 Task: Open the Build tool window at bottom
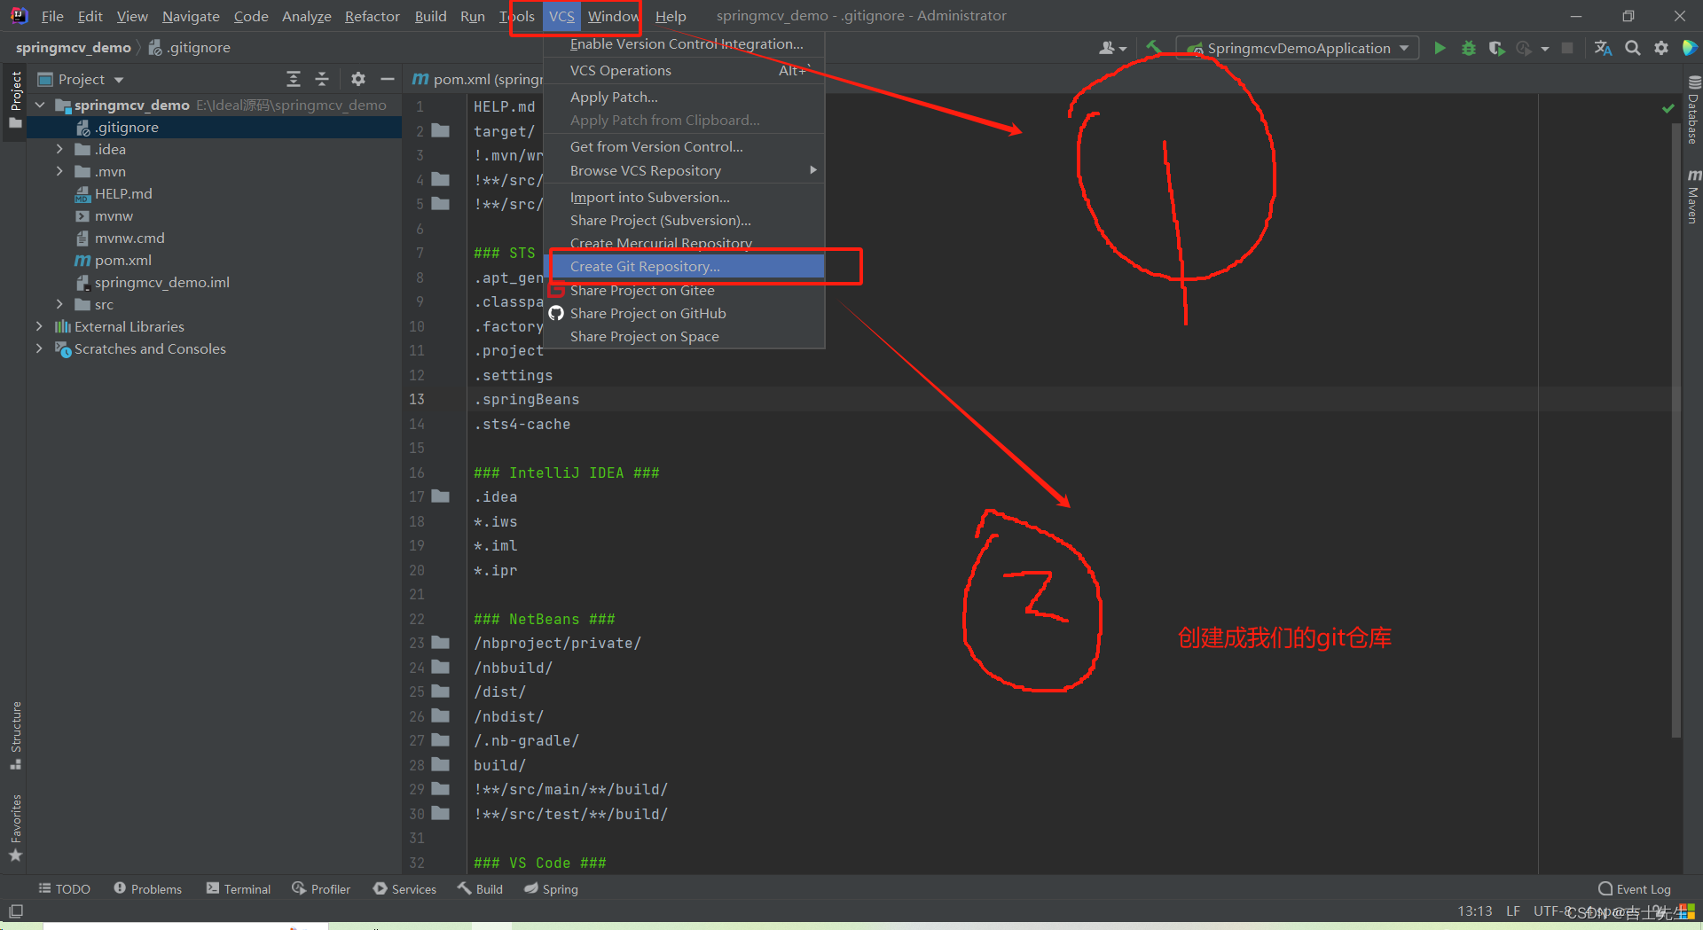(x=480, y=889)
